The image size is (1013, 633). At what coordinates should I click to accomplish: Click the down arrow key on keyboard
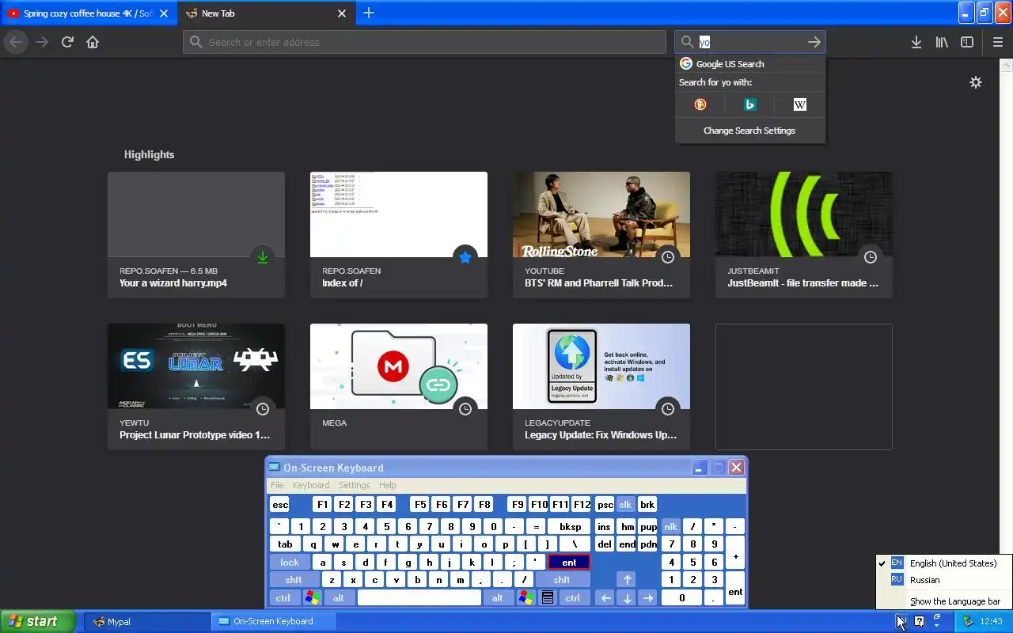628,598
